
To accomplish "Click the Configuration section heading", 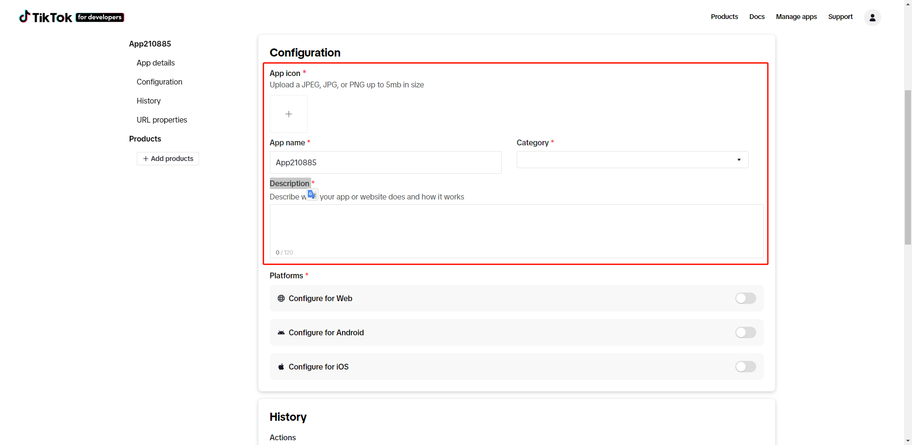I will [305, 52].
